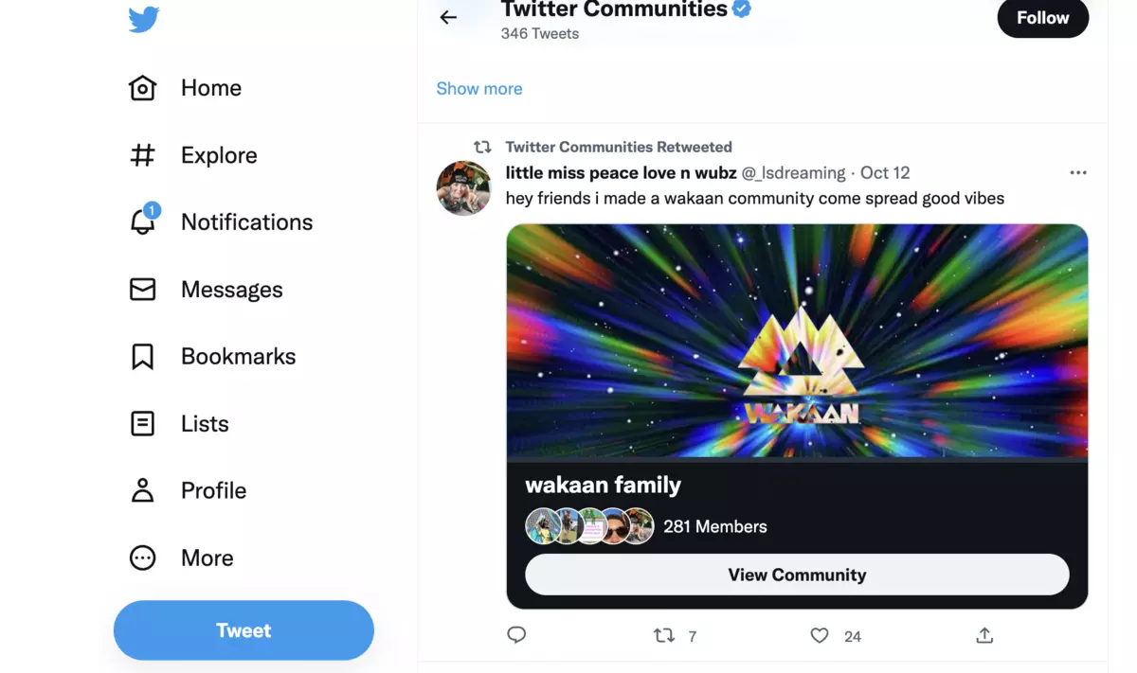Open the reply icon on the wakaan tweet
The width and height of the screenshot is (1137, 673).
click(x=516, y=635)
